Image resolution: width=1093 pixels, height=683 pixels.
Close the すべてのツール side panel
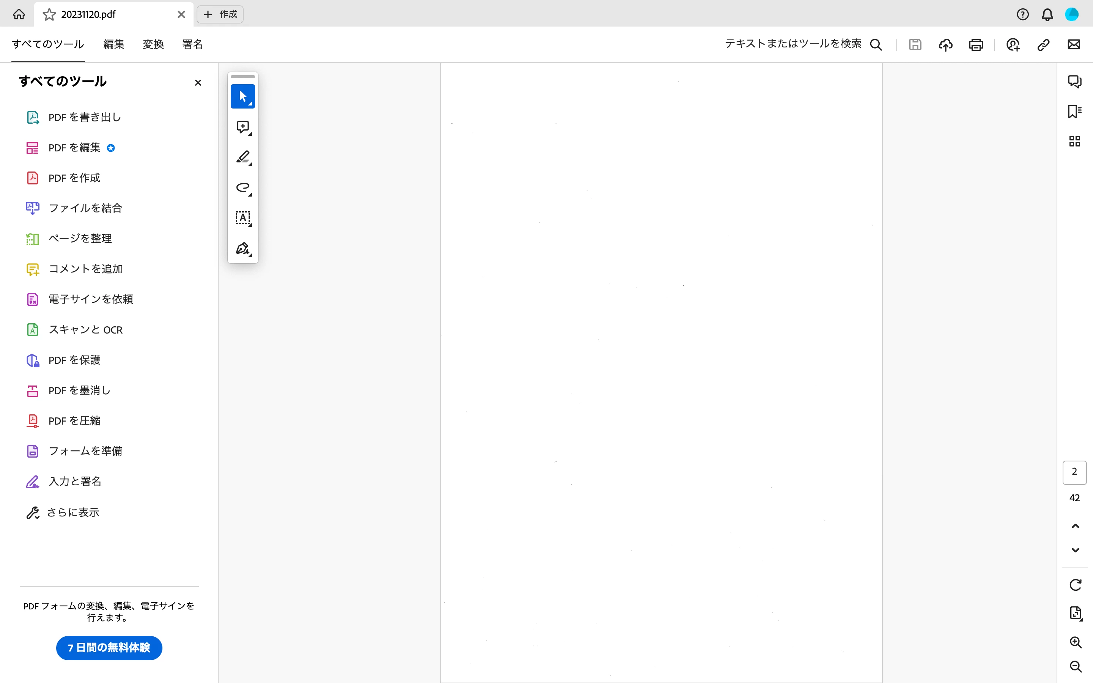(x=198, y=83)
